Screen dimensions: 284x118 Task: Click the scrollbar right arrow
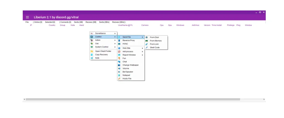pyautogui.click(x=264, y=99)
